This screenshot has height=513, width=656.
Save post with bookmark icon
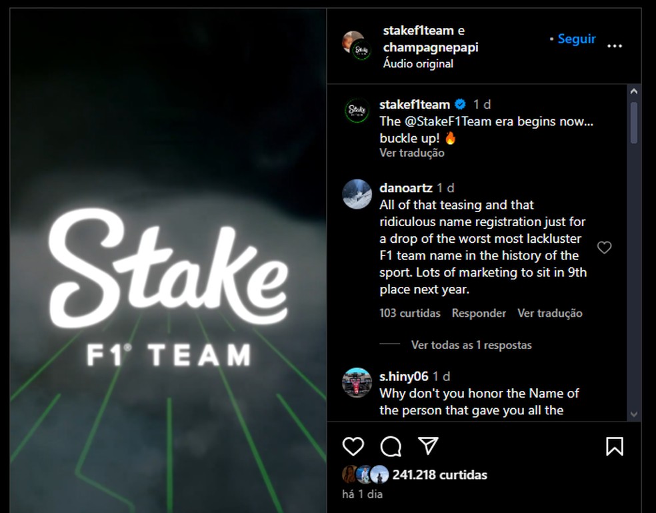[x=615, y=446]
